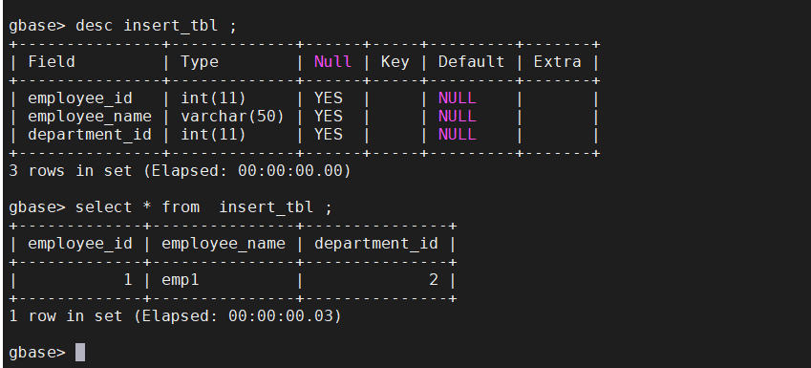Click the Default column header

[x=471, y=62]
